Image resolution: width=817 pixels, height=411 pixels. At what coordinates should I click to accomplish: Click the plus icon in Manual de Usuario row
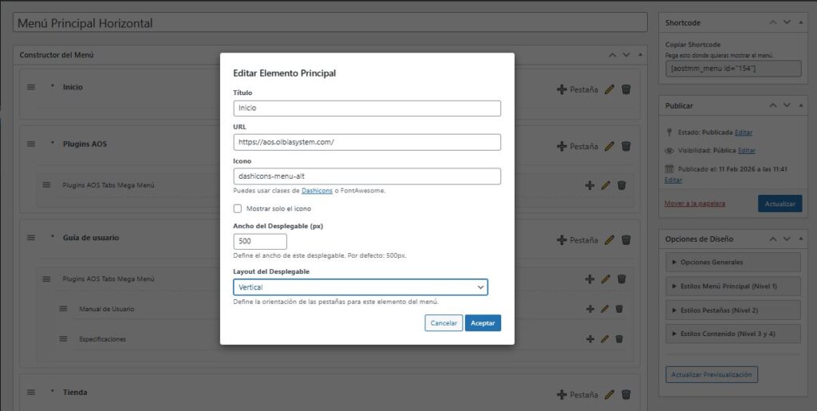pos(590,309)
